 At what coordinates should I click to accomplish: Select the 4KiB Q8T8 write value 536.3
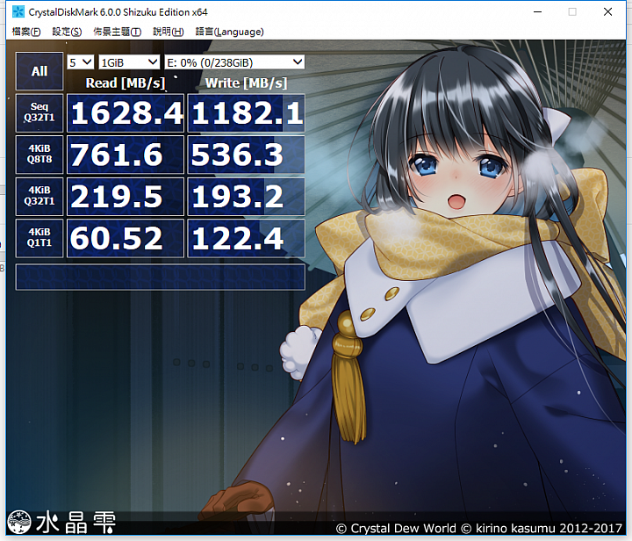point(247,155)
